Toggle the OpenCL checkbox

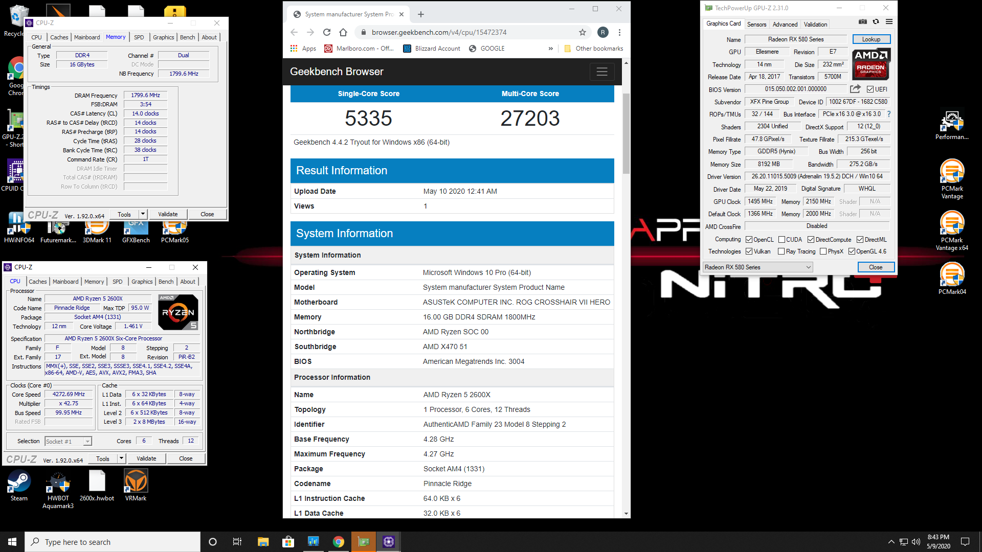pyautogui.click(x=749, y=240)
